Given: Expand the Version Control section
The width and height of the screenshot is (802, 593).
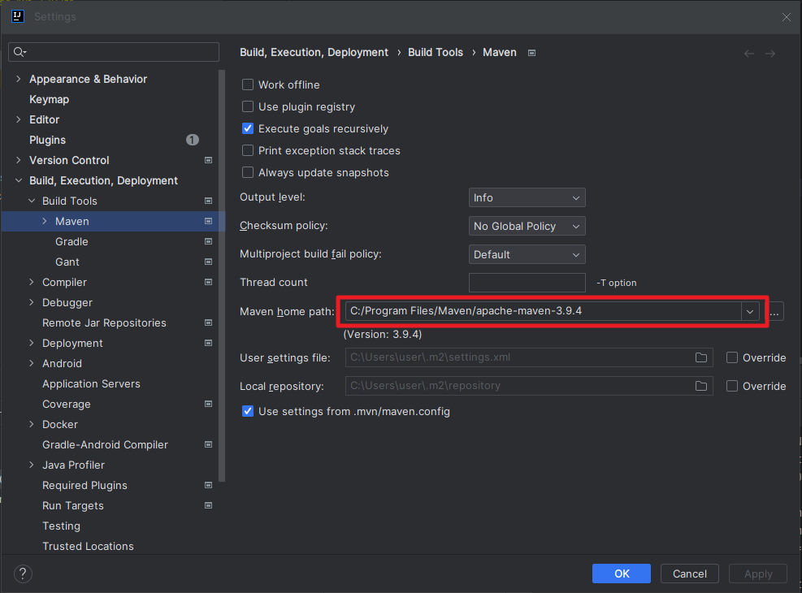Looking at the screenshot, I should tap(19, 160).
